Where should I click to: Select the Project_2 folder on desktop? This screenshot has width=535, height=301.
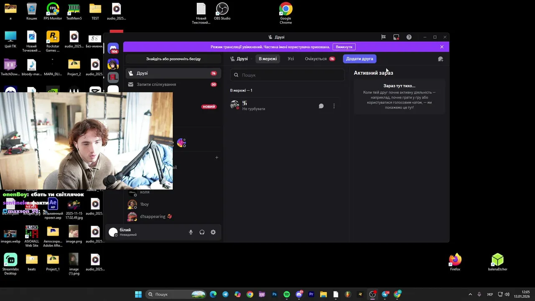pos(74,68)
